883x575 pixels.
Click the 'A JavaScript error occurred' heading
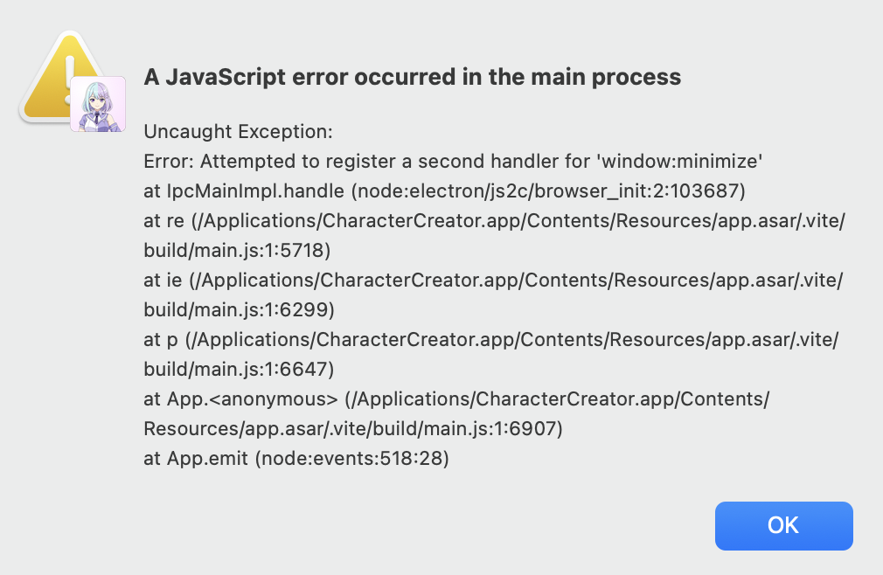pos(412,77)
